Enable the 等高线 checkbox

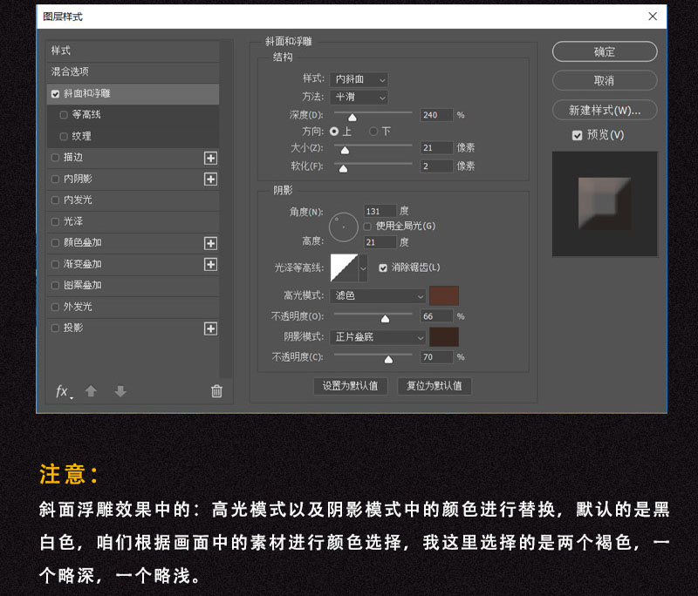[x=64, y=115]
